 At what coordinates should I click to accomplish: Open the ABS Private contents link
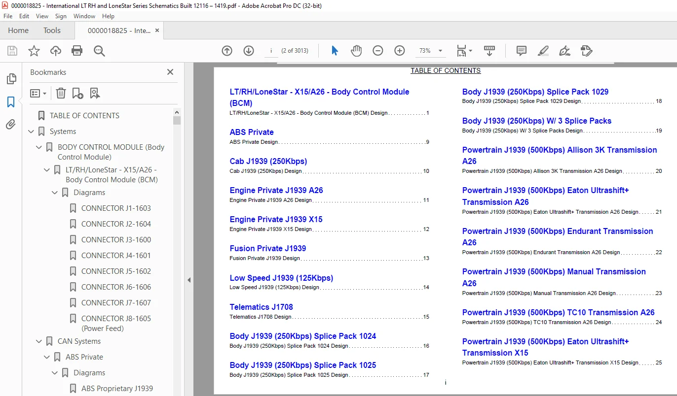click(x=252, y=132)
